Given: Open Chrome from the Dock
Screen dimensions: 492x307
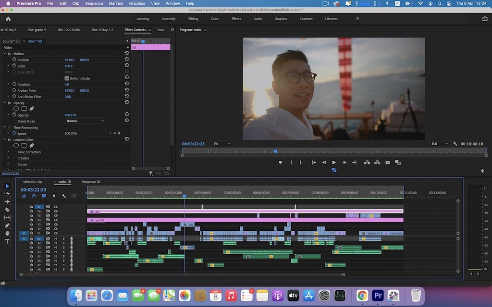Looking at the screenshot, I should click(362, 295).
